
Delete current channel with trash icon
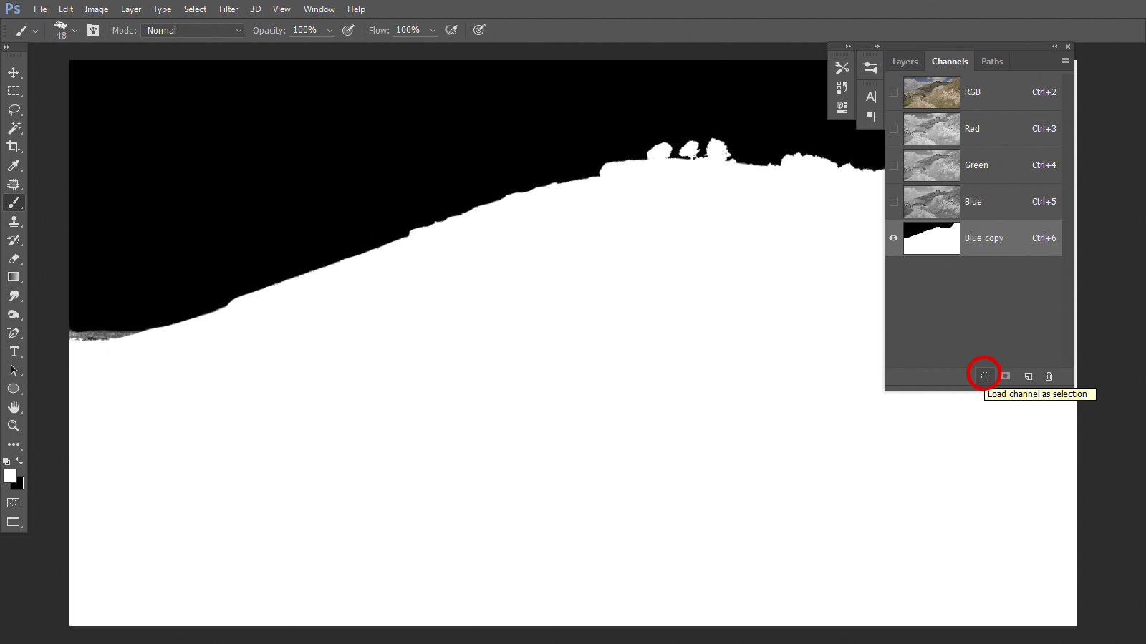coord(1049,376)
